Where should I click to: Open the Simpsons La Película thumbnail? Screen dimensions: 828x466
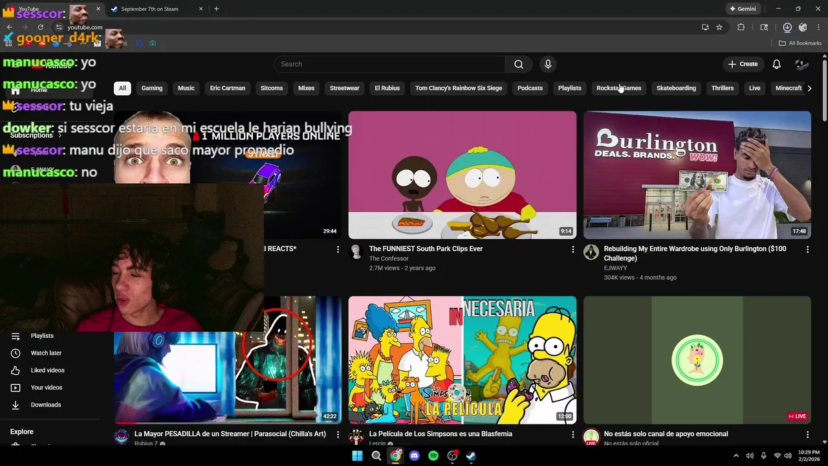click(463, 360)
